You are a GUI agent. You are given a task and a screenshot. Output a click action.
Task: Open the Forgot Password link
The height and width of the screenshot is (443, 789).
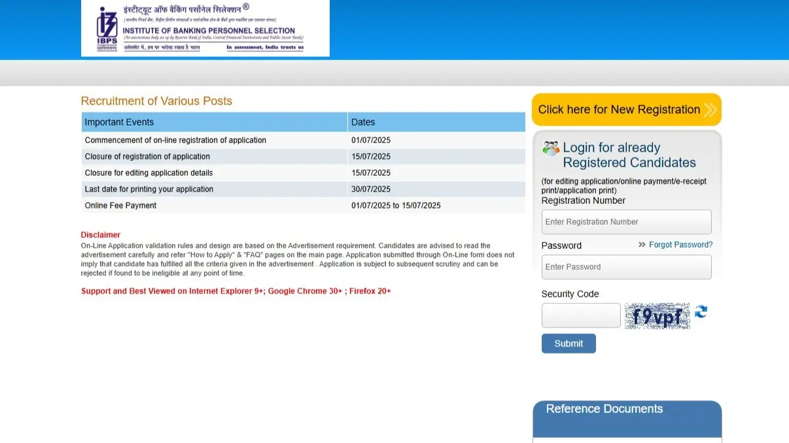click(680, 244)
